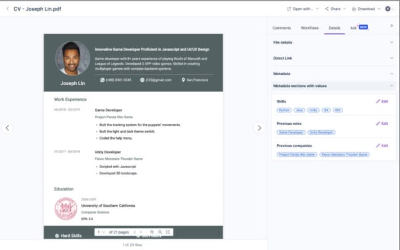Go to previous file with left arrow
400x250 pixels.
click(x=7, y=128)
